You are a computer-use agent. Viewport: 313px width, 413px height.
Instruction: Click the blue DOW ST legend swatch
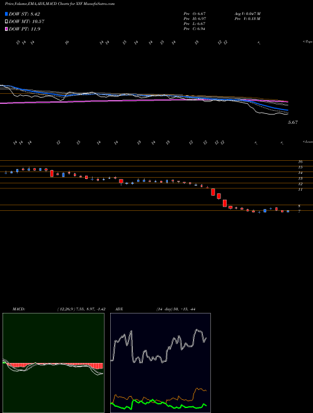pos(6,14)
